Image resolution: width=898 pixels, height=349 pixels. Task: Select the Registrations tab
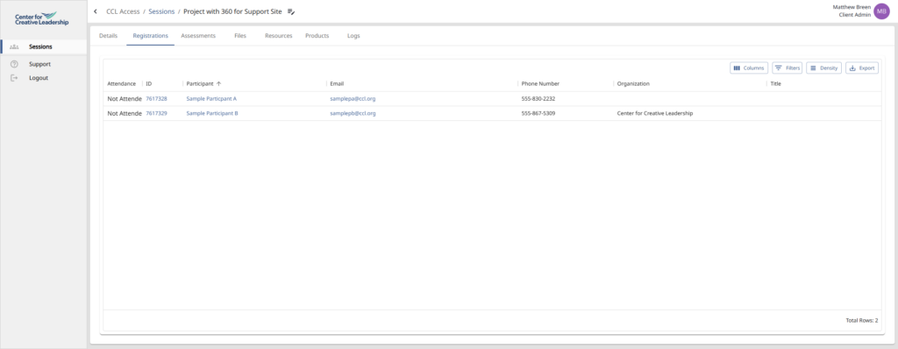pyautogui.click(x=151, y=36)
